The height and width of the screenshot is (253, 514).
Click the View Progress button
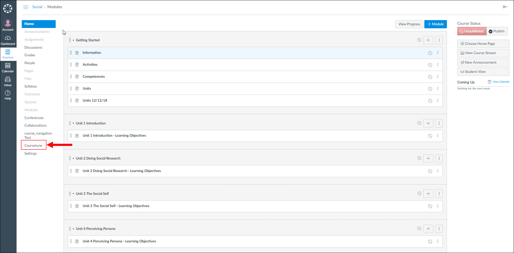[409, 24]
